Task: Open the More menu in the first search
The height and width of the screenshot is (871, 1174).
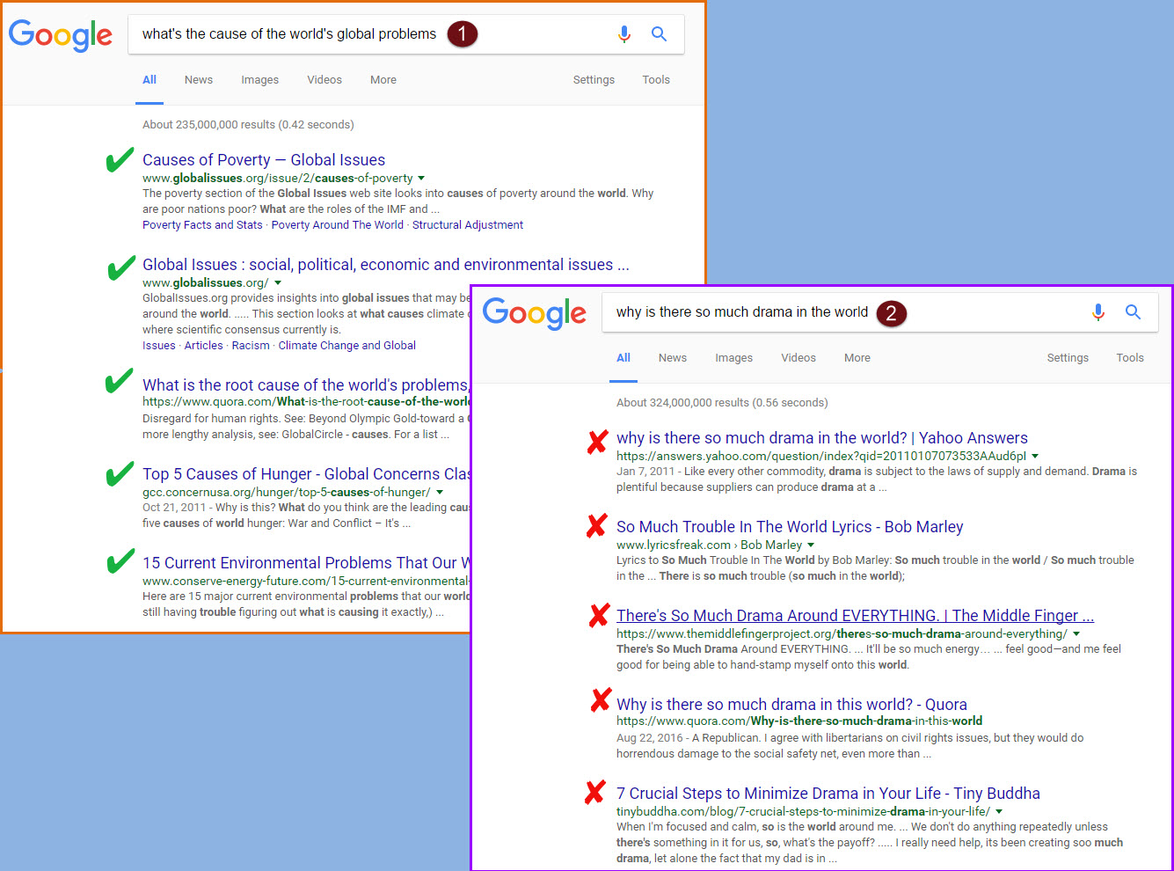Action: click(x=383, y=80)
